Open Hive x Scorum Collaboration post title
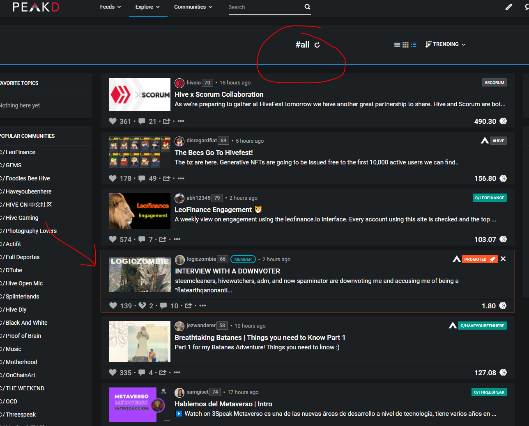The image size is (529, 426). (x=219, y=94)
